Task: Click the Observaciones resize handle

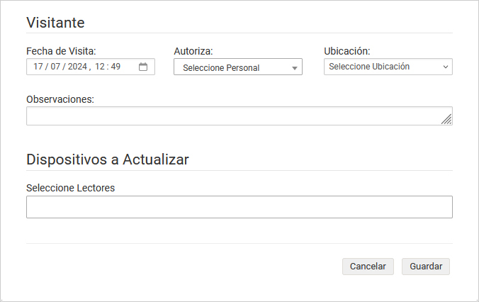Action: [x=446, y=120]
